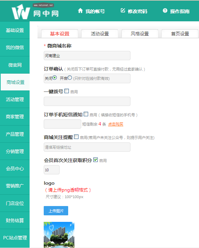This screenshot has height=248, width=199.
Task: Enable the 订单手机短信通知 checkbox
Action: pyautogui.click(x=86, y=114)
